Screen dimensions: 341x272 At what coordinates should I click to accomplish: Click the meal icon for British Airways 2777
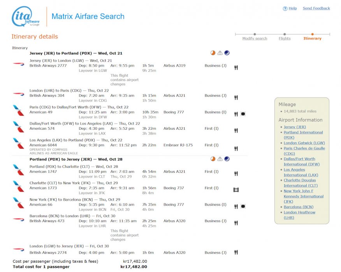click(x=236, y=68)
